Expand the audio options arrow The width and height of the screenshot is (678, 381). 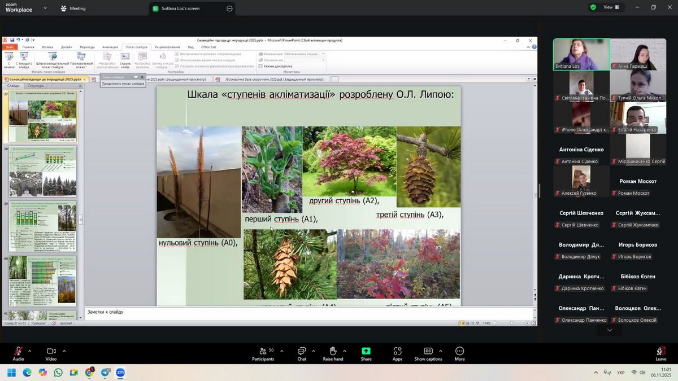[x=30, y=351]
